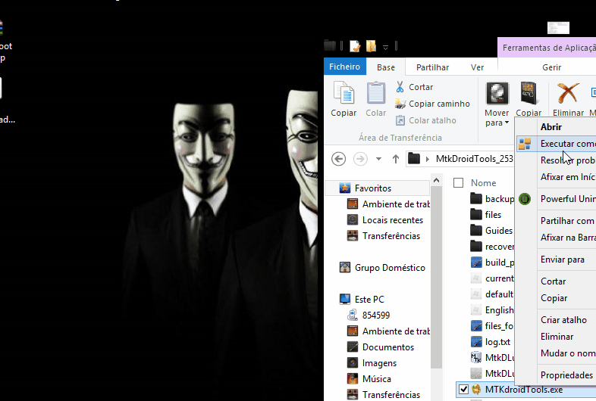596x401 pixels.
Task: Toggle the select-all checkbox beside Nome
Action: 458,182
